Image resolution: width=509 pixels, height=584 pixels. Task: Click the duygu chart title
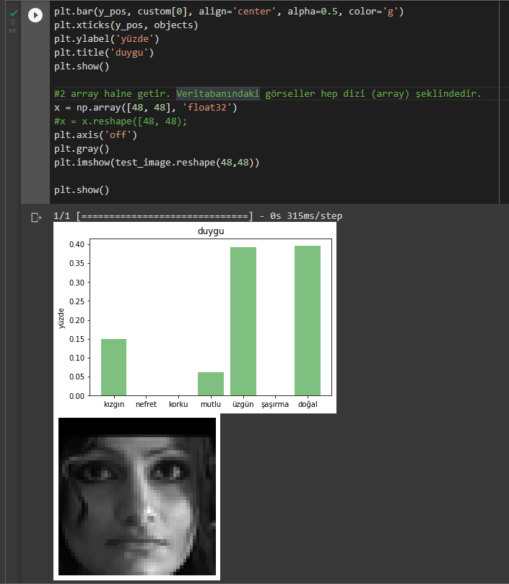tap(211, 231)
